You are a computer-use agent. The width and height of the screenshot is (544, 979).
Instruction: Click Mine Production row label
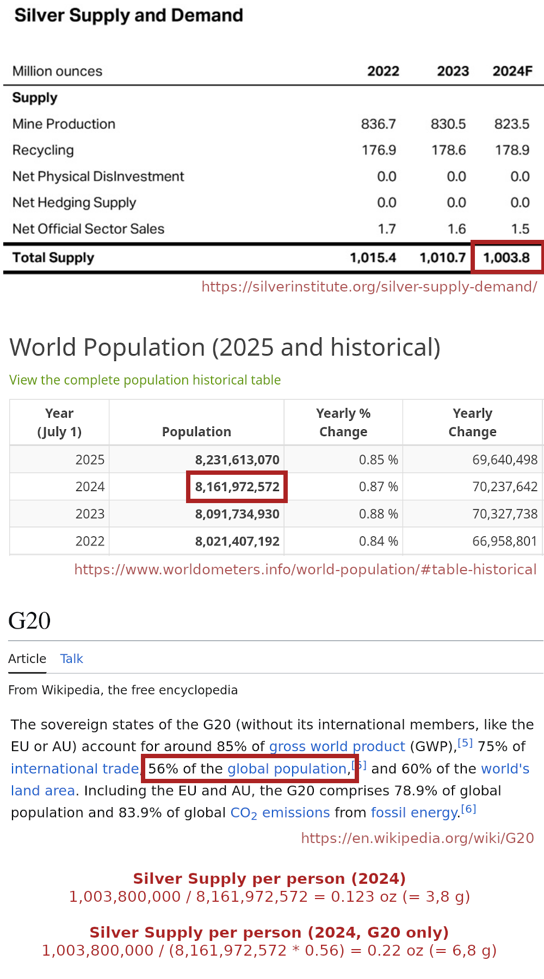click(x=64, y=124)
